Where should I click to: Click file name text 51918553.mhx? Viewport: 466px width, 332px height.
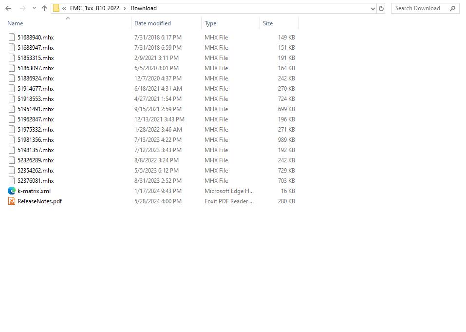pos(36,99)
